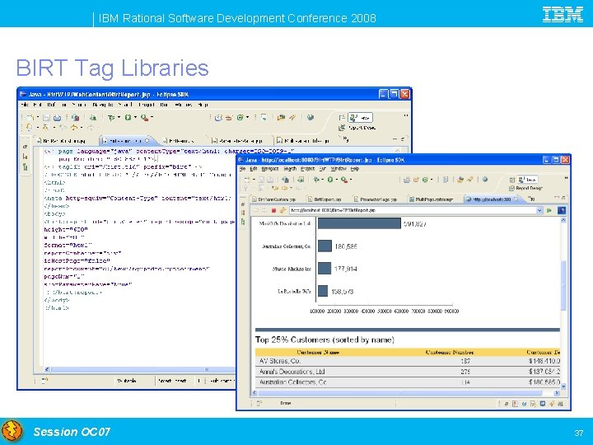Click the round session logo at the bottom left

point(12,431)
